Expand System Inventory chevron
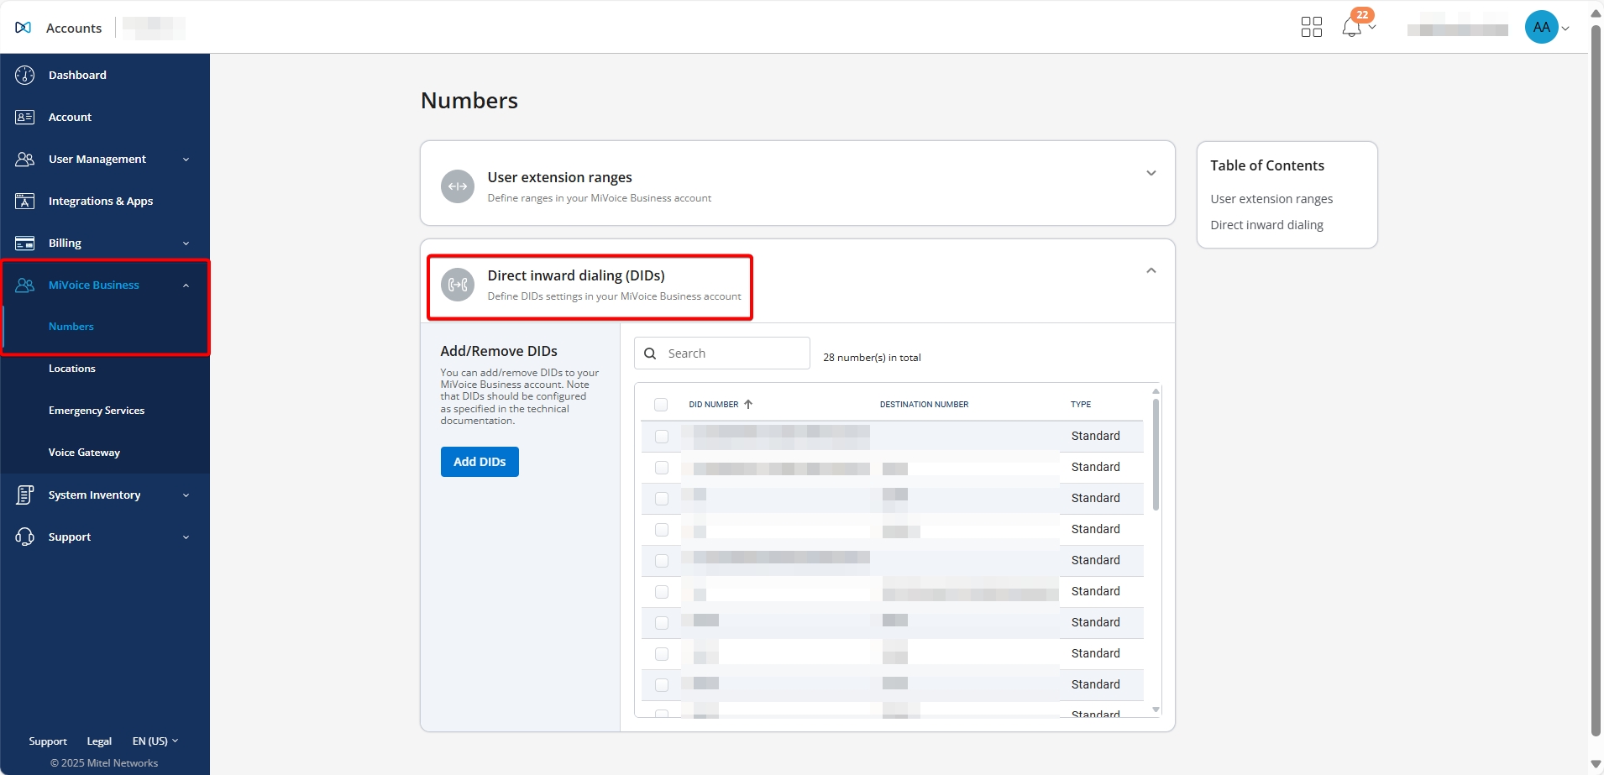 click(186, 495)
